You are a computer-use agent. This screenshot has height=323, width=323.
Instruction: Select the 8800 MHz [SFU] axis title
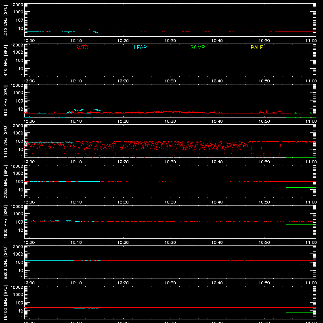click(x=6, y=262)
